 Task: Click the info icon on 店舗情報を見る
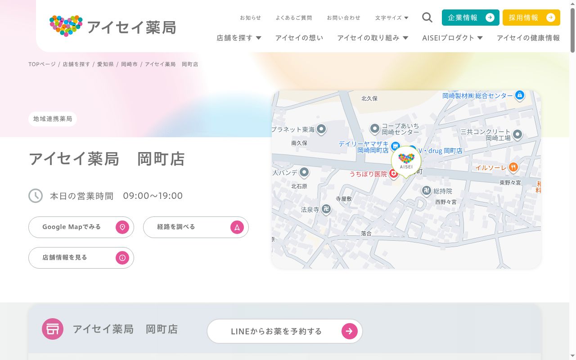122,258
